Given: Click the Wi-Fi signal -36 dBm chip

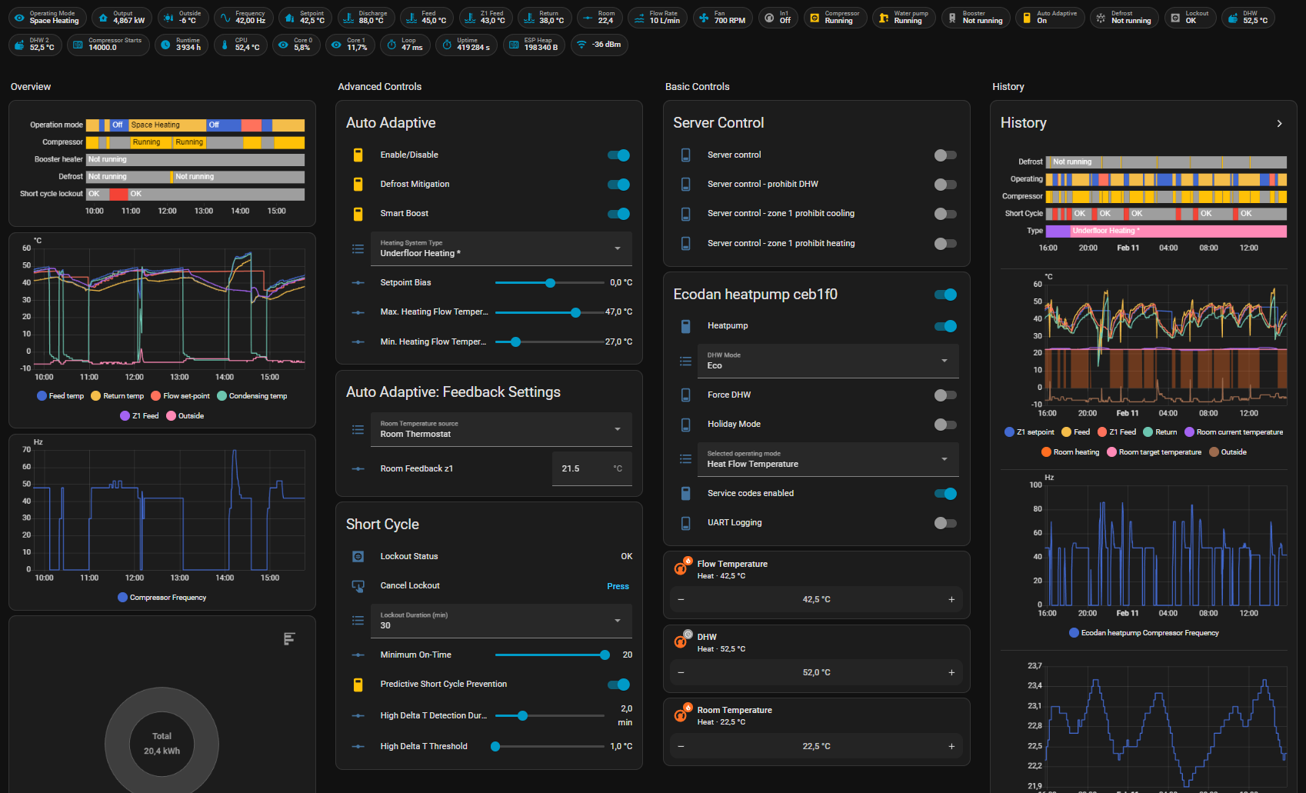Looking at the screenshot, I should [x=598, y=45].
